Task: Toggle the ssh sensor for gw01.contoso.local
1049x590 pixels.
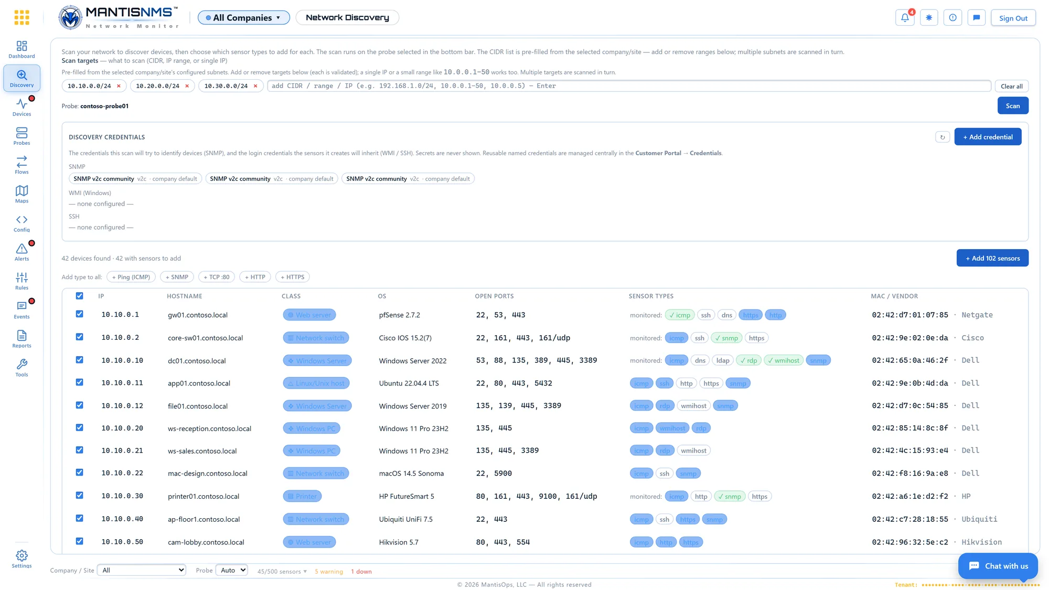Action: 705,315
